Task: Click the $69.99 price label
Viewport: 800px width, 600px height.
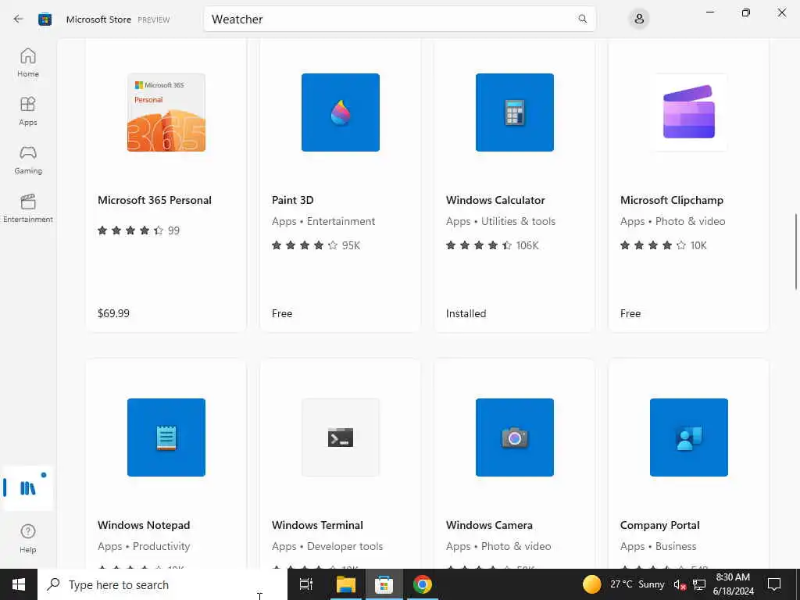Action: pos(113,313)
